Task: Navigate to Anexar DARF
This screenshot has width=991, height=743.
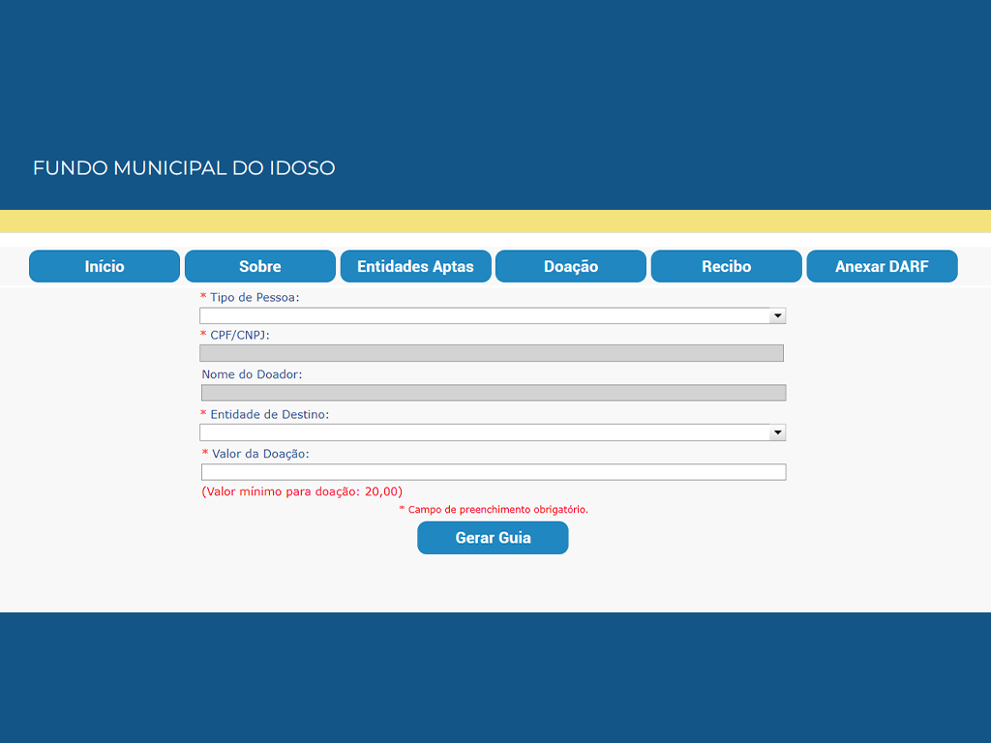Action: click(x=882, y=266)
